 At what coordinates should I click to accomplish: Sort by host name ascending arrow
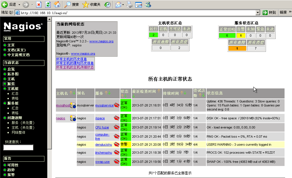click(x=71, y=93)
